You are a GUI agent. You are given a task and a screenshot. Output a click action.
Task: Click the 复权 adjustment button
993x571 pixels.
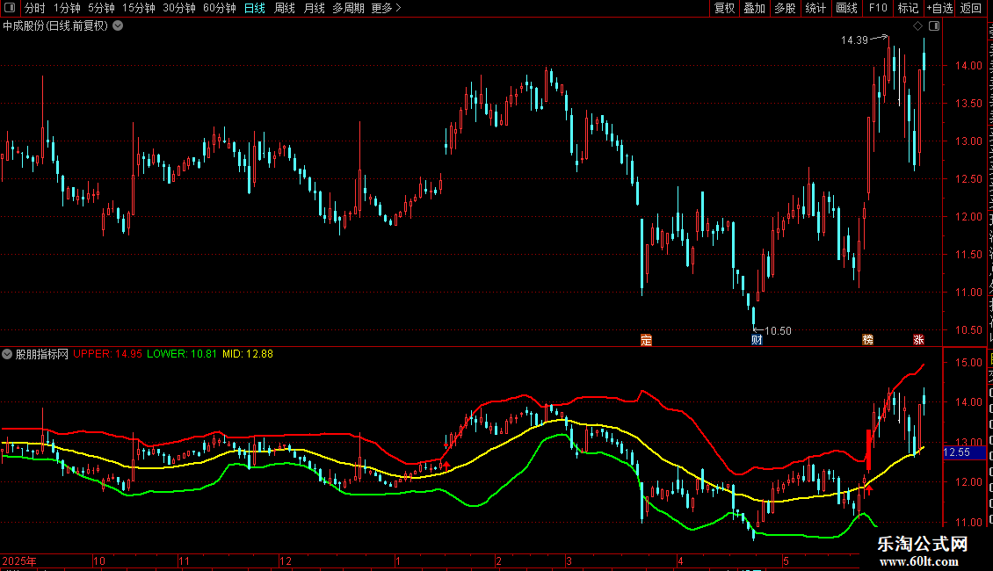[724, 8]
